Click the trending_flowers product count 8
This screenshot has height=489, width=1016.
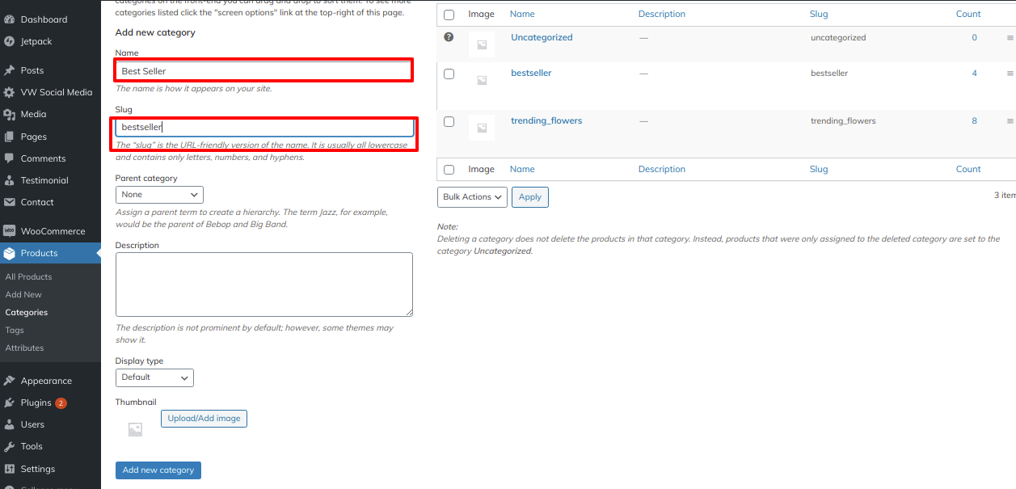[x=974, y=120]
